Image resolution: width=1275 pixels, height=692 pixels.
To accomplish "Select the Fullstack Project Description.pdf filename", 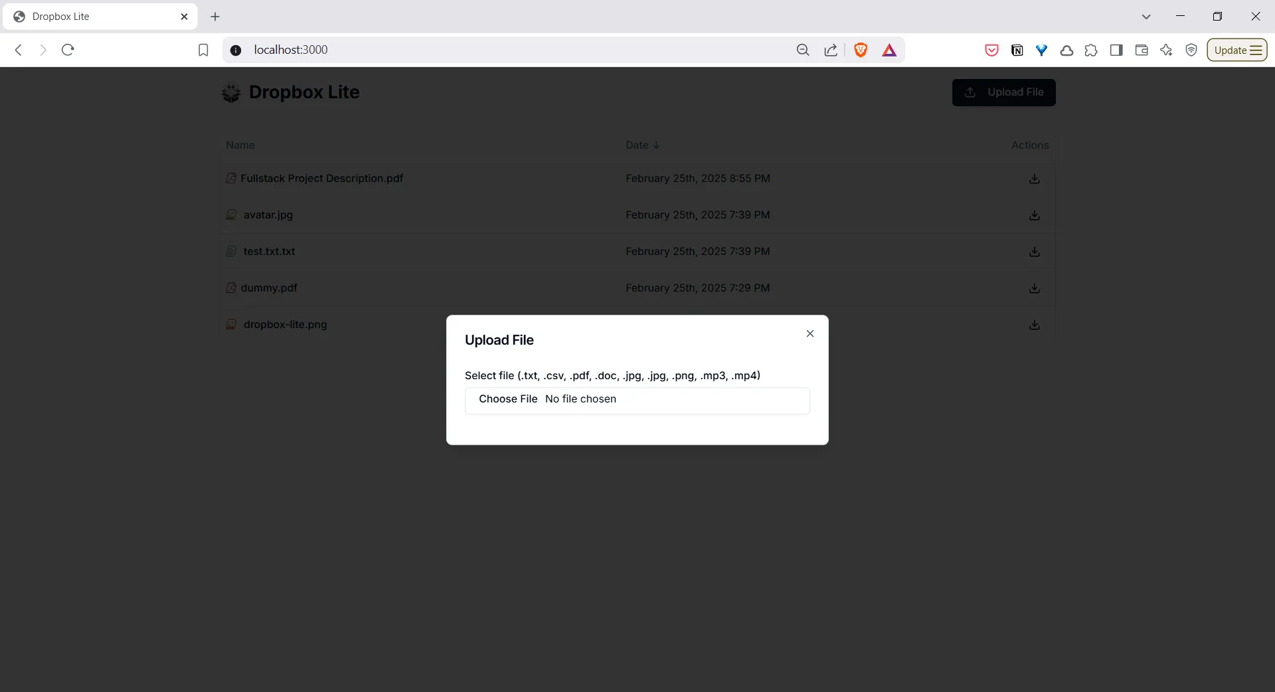I will 322,178.
